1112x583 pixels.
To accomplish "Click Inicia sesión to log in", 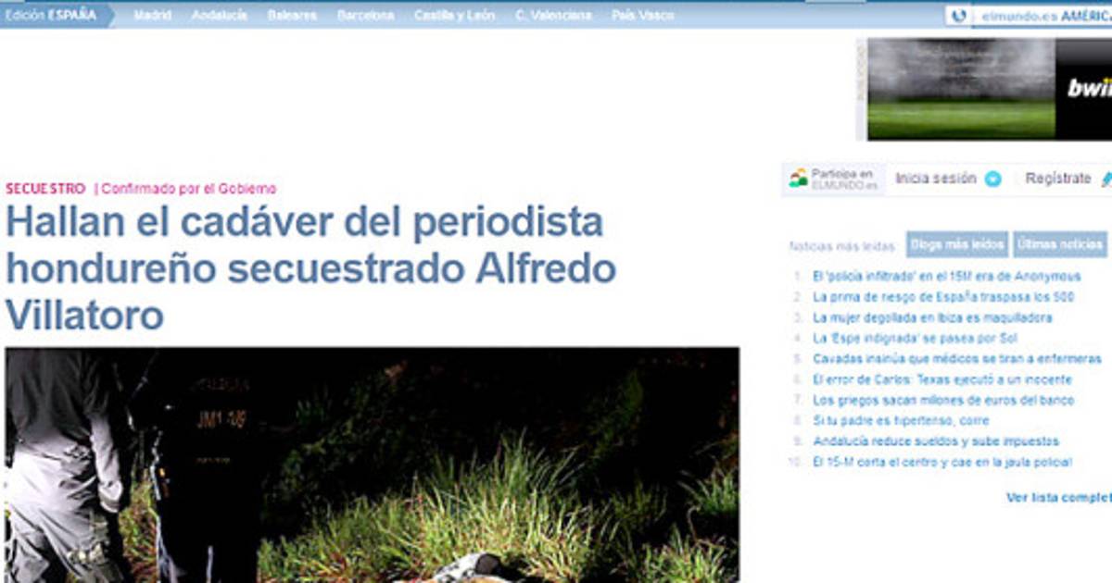I will (x=935, y=179).
